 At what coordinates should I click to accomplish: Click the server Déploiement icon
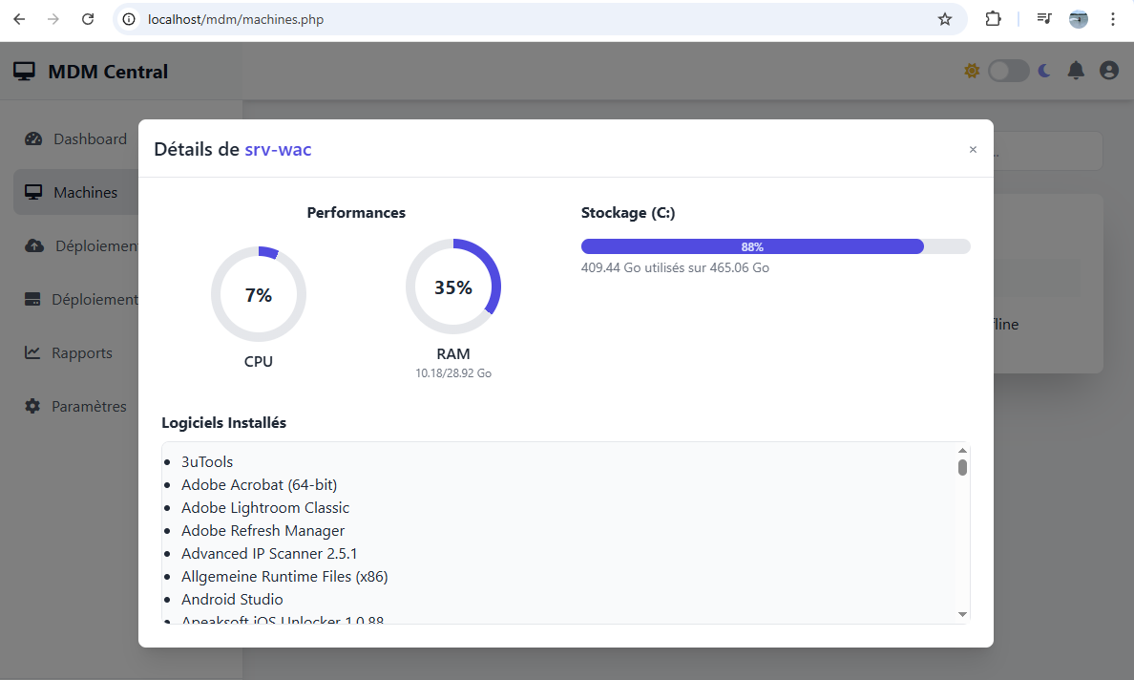(x=33, y=299)
